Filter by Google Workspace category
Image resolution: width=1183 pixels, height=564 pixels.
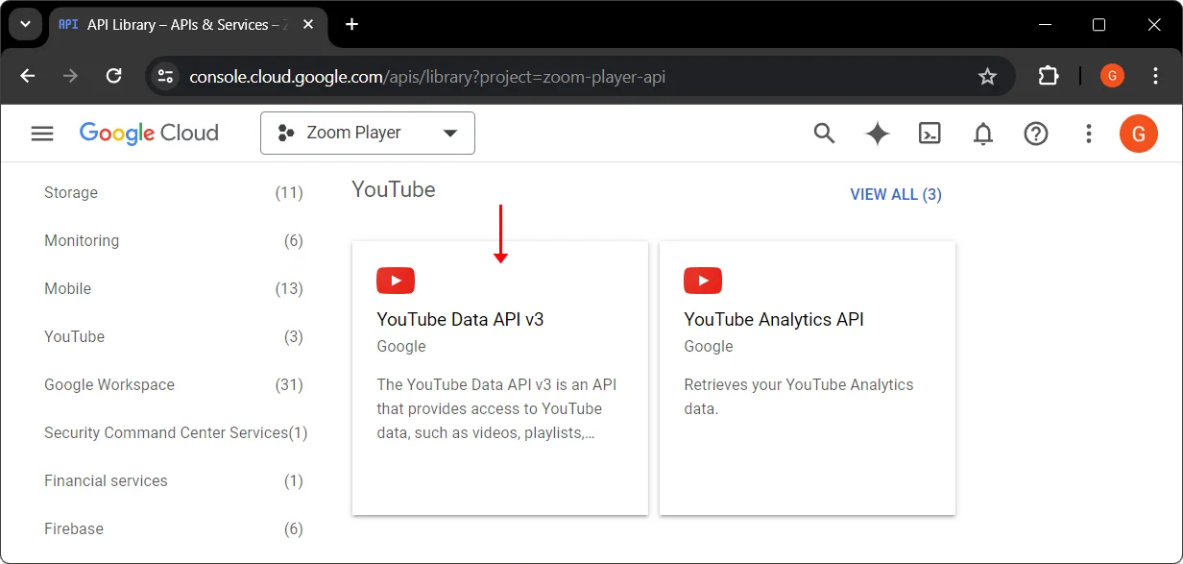(x=174, y=384)
